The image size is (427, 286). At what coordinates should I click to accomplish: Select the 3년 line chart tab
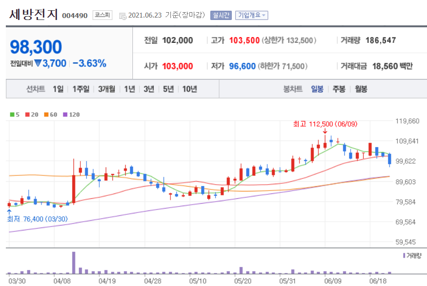pos(149,89)
